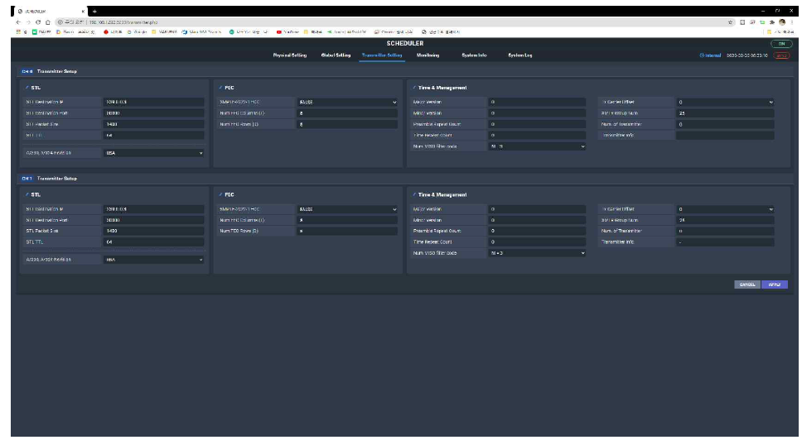Edit CH 1 STL Destination Port field
This screenshot has height=440, width=802.
click(x=153, y=220)
